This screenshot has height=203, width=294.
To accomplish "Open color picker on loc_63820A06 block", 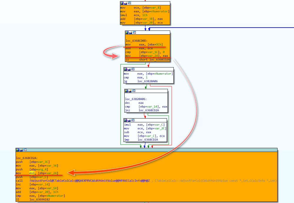I will [126, 91].
